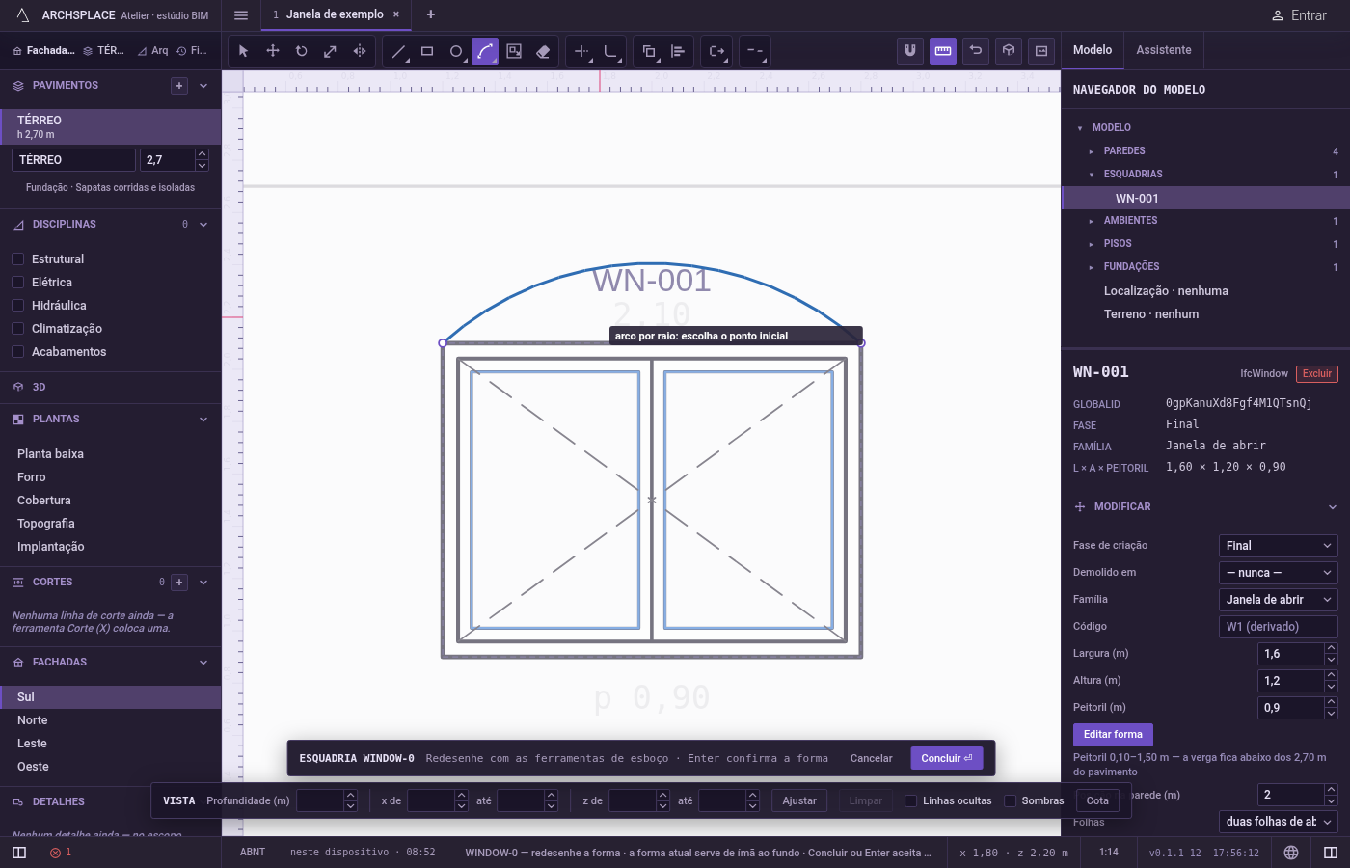Click the Editar forma button

point(1113,735)
